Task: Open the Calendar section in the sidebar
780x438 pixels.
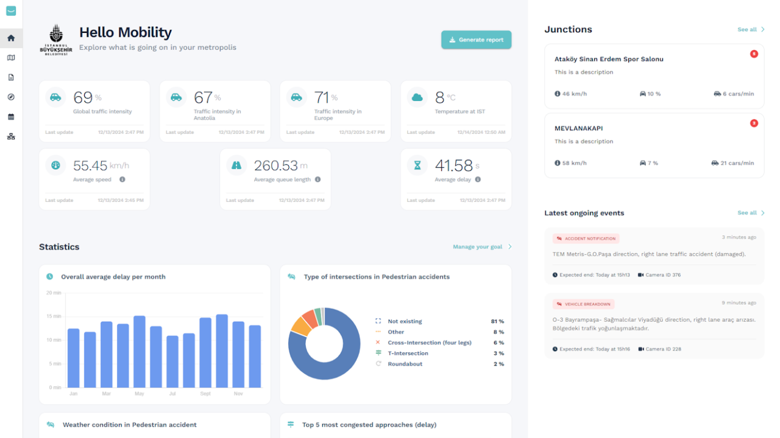Action: pos(11,116)
